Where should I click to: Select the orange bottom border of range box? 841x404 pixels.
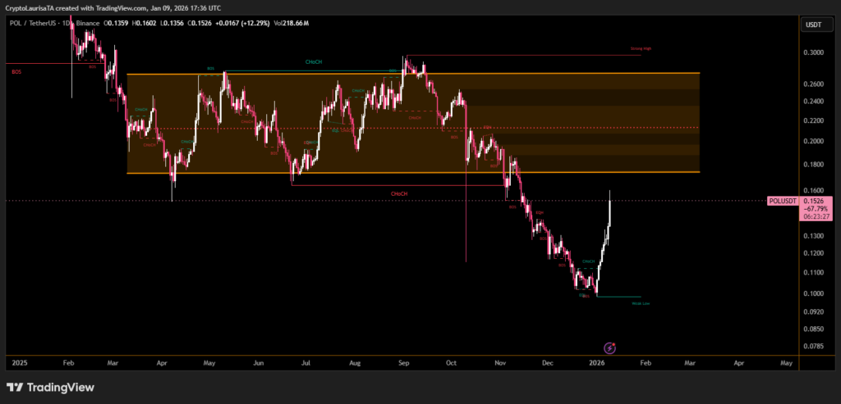coord(411,173)
